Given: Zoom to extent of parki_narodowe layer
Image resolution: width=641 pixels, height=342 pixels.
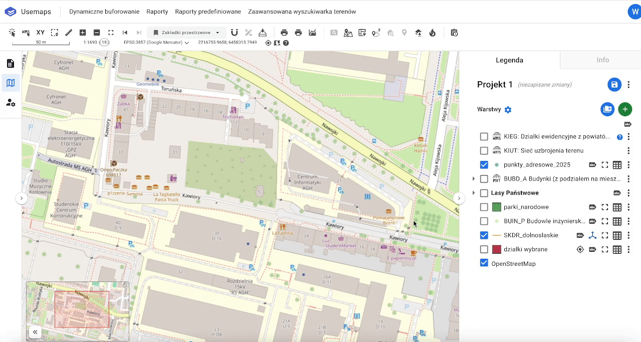Looking at the screenshot, I should [x=605, y=207].
